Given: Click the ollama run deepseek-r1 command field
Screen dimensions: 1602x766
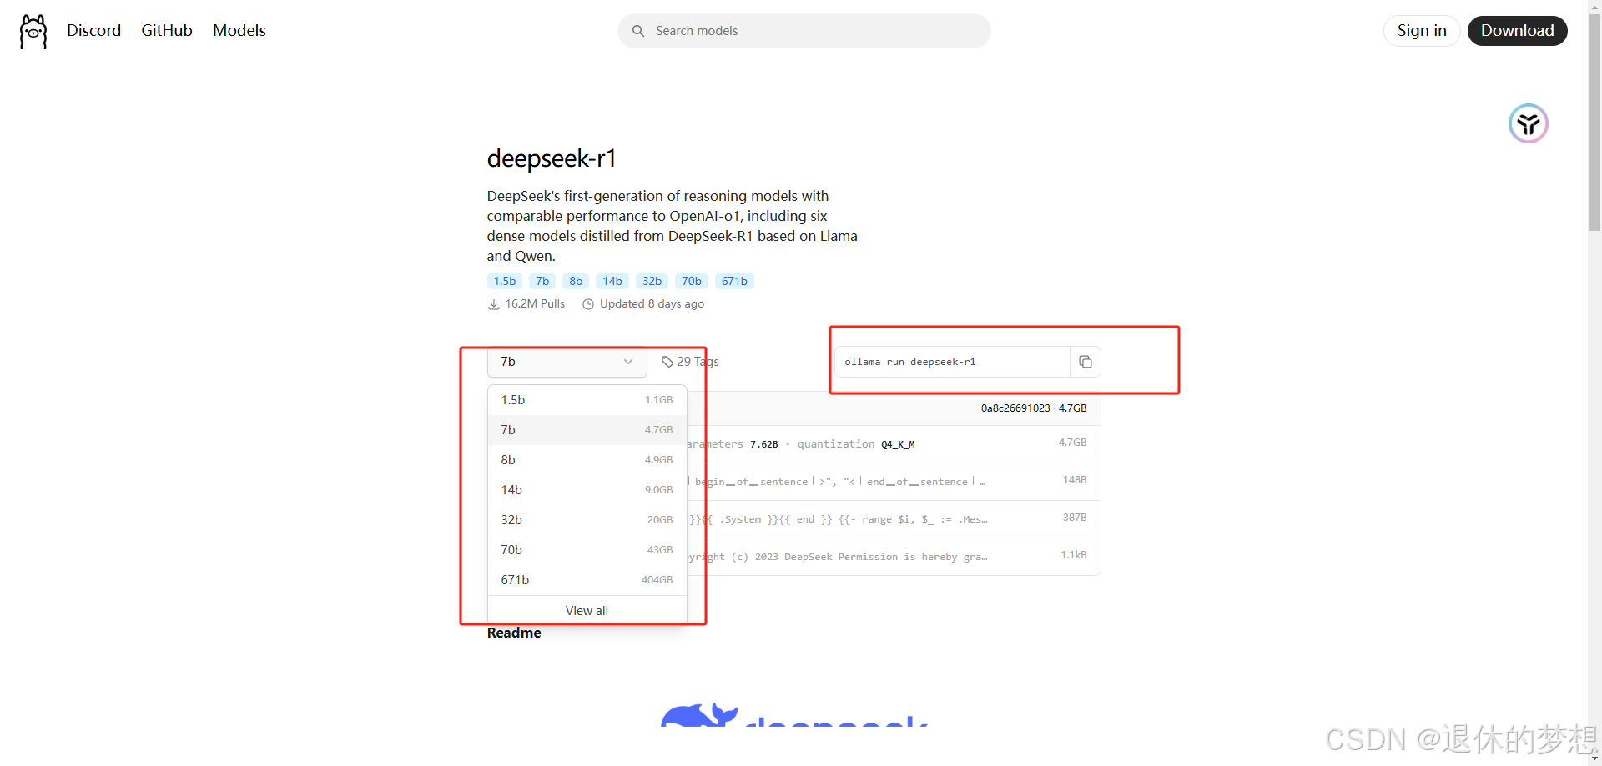Looking at the screenshot, I should [952, 362].
